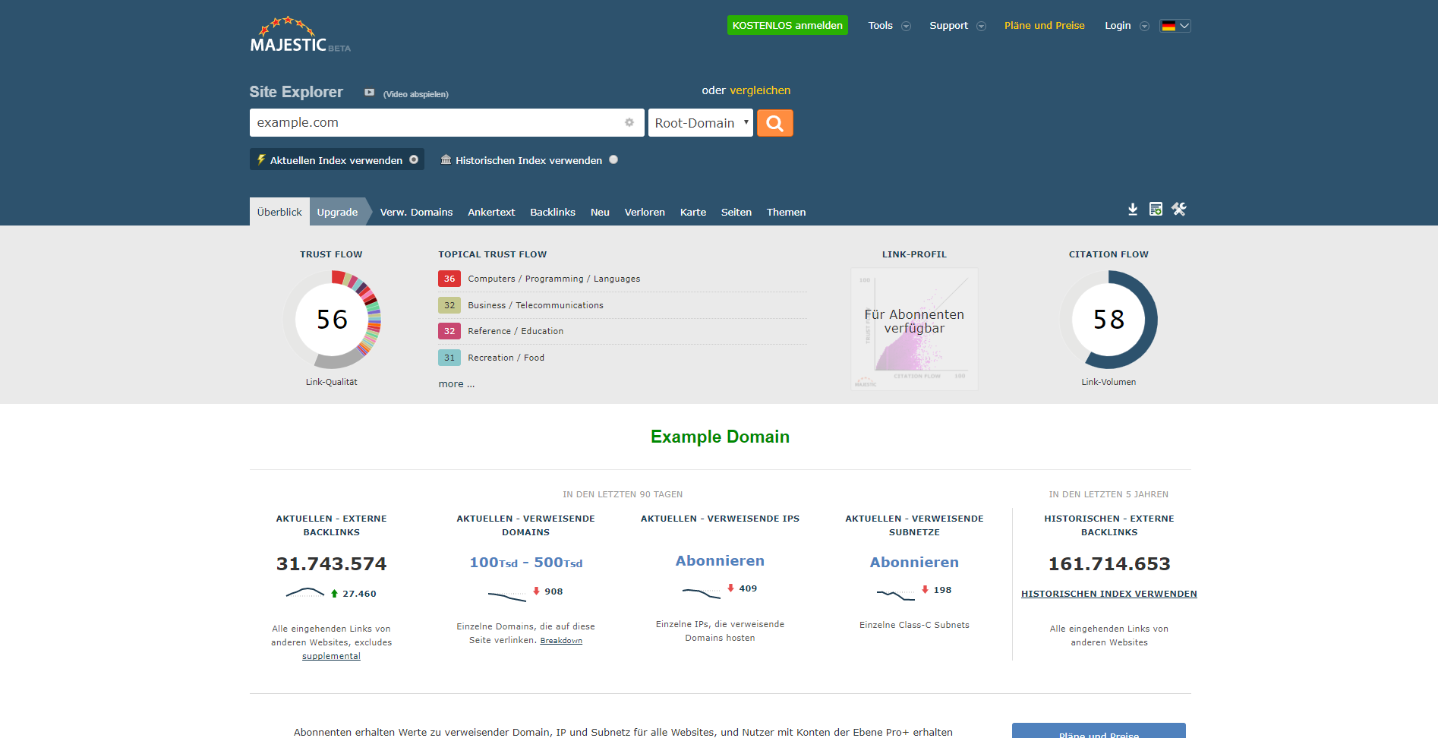Image resolution: width=1438 pixels, height=738 pixels.
Task: Click the 31.743.574 backlinks value
Action: (x=331, y=564)
